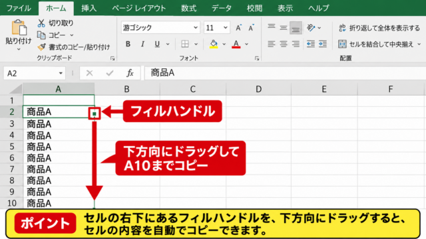The width and height of the screenshot is (426, 239).
Task: Toggle Underline formatting
Action: [157, 44]
